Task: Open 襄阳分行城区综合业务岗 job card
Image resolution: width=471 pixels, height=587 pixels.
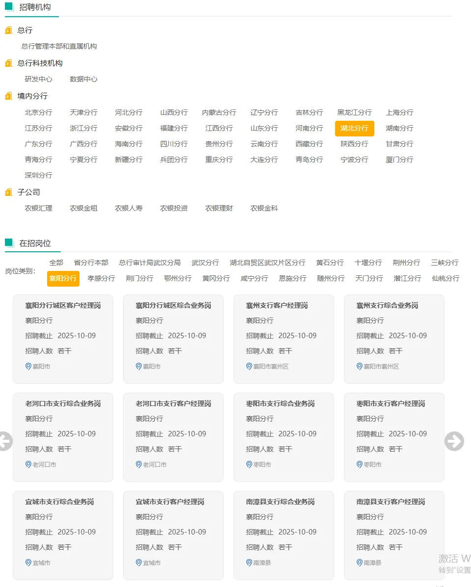Action: [173, 339]
